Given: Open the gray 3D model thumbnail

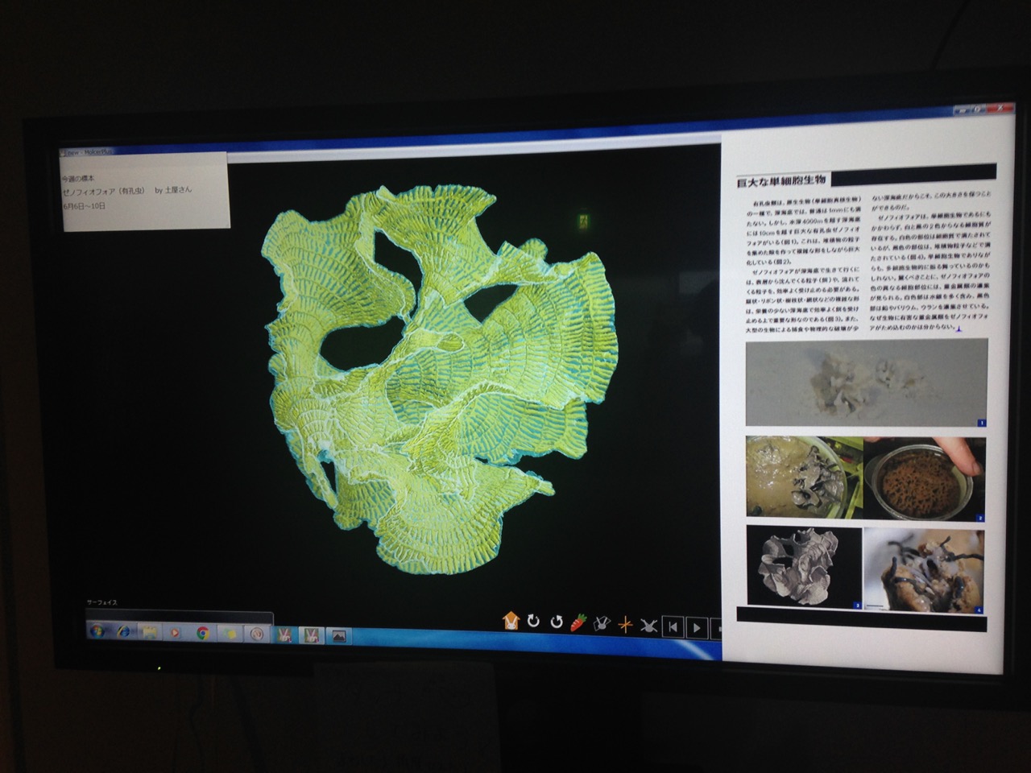Looking at the screenshot, I should (804, 565).
